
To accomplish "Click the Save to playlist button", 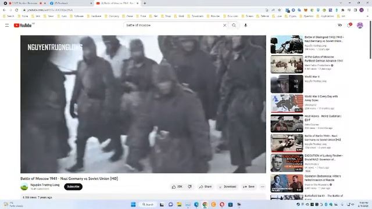I will tap(249, 187).
